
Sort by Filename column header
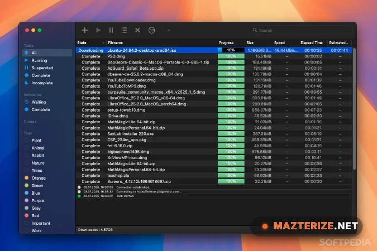(x=161, y=43)
